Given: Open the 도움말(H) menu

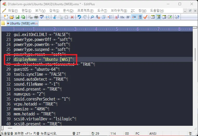Looking at the screenshot, I should tap(157, 10).
